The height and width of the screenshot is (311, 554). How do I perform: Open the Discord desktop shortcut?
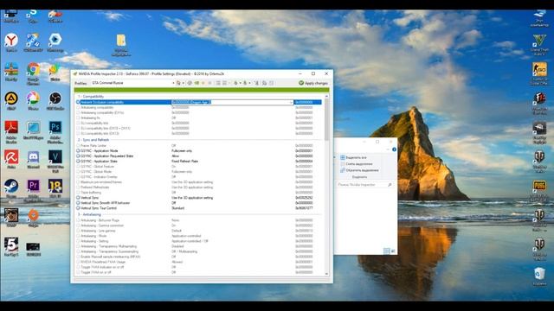click(33, 159)
